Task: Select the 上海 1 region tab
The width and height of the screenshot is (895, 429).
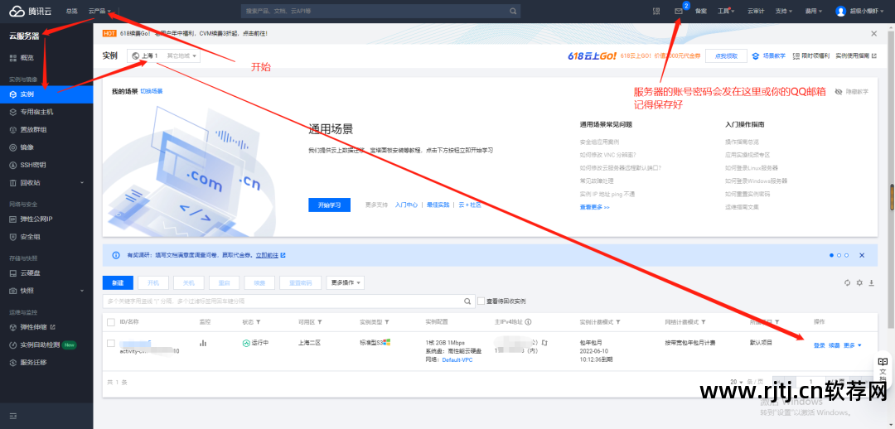Action: (145, 56)
